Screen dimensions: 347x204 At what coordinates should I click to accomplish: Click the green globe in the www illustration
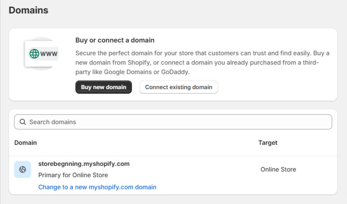tap(34, 53)
